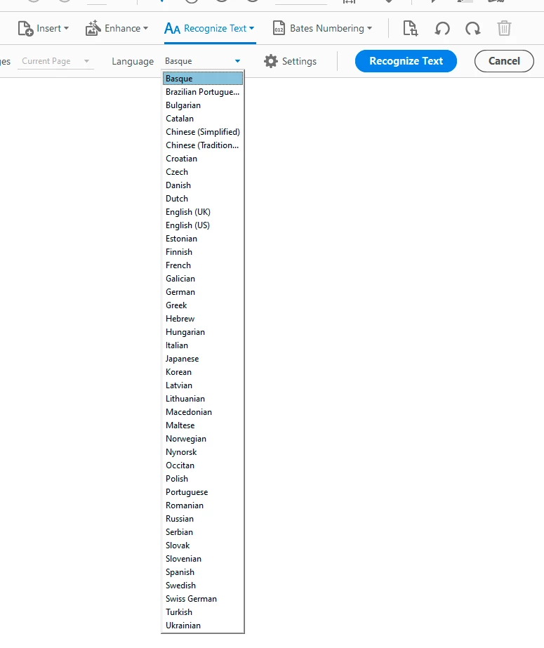Open the Enhance scan icon menu
The height and width of the screenshot is (648, 544).
[x=93, y=28]
